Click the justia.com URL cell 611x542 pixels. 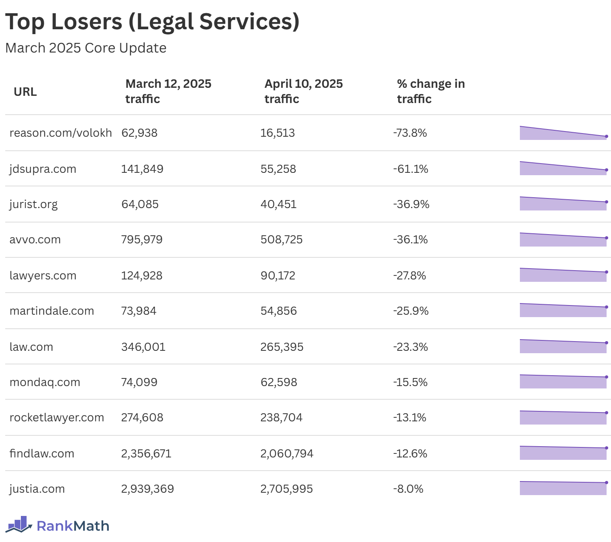click(37, 489)
